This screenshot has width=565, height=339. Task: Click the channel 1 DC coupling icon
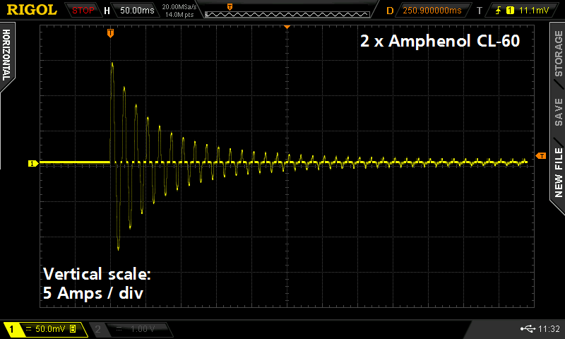tap(28, 329)
